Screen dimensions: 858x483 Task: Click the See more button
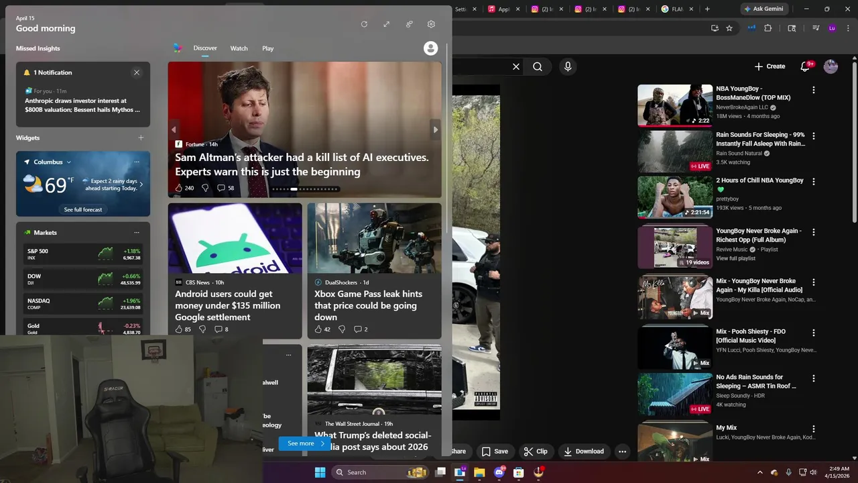(305, 443)
